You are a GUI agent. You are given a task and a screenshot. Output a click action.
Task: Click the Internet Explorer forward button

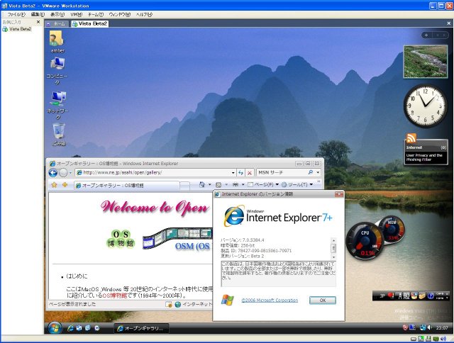63,173
